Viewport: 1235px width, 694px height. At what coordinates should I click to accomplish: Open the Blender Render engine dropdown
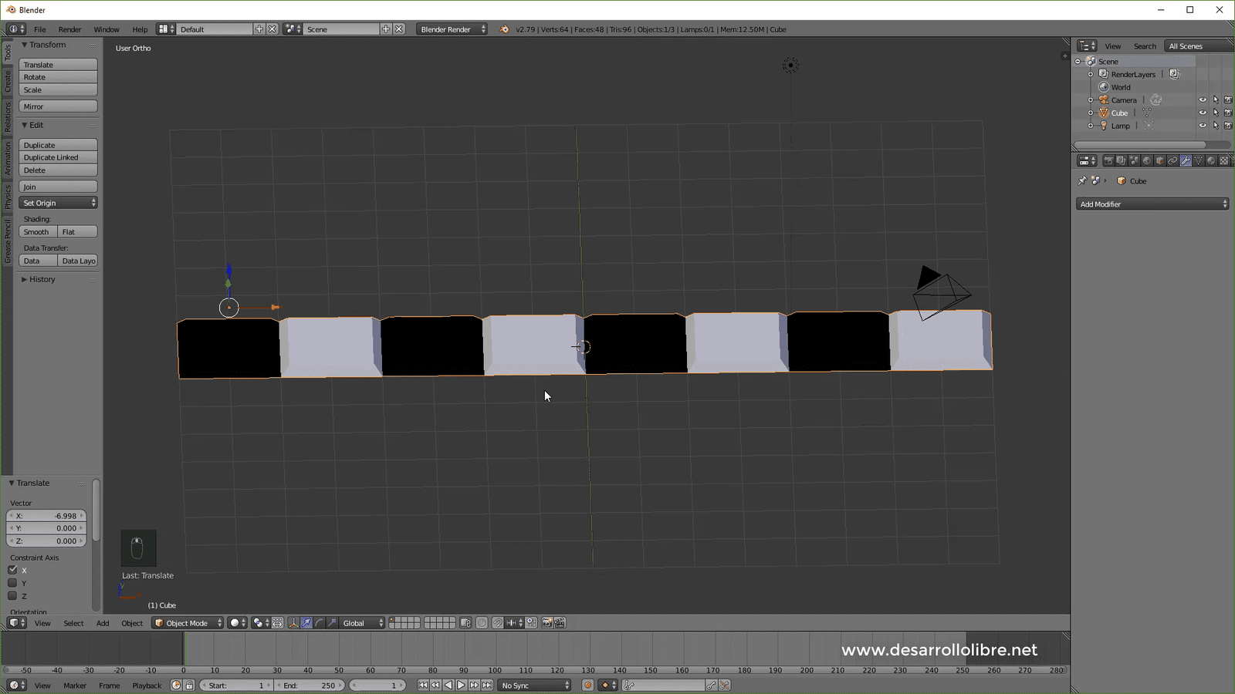point(452,29)
